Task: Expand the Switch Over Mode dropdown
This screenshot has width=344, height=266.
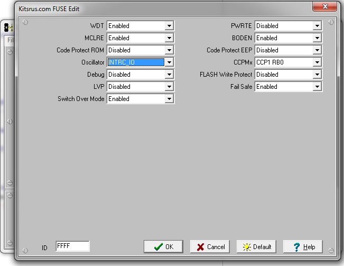Action: click(x=169, y=99)
